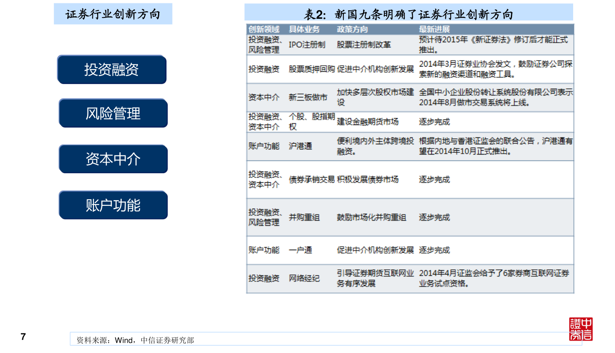Click the 资本中介 navigation box
The image size is (615, 353).
[113, 159]
